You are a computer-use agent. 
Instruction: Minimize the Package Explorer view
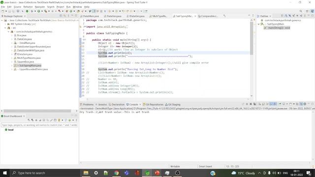coord(72,16)
